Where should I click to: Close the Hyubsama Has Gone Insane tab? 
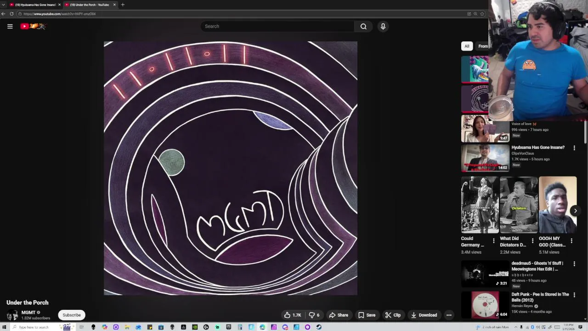click(59, 5)
